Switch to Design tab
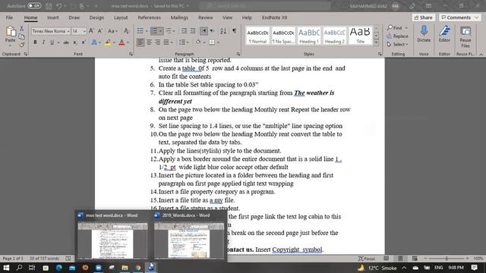This screenshot has height=273, width=486. click(x=96, y=17)
